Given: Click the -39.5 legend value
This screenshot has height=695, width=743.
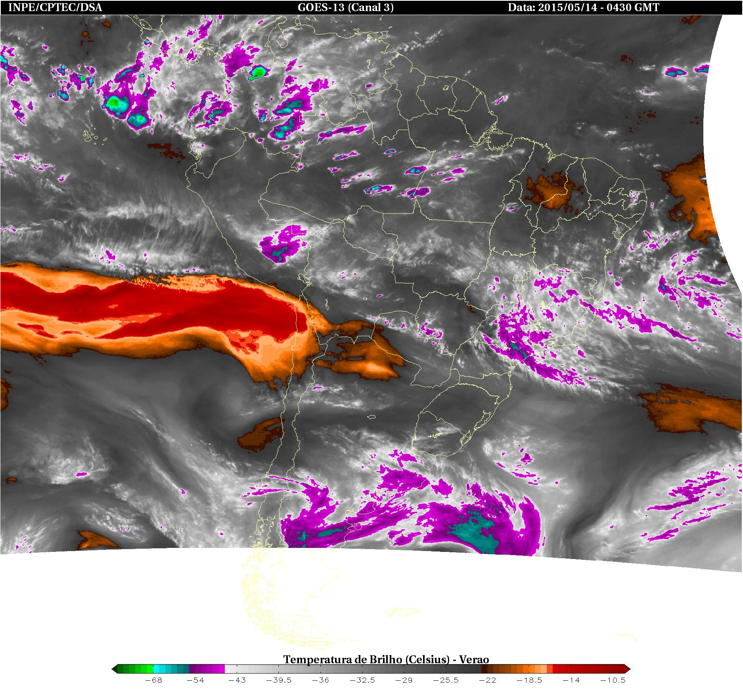Looking at the screenshot, I should pyautogui.click(x=279, y=680).
